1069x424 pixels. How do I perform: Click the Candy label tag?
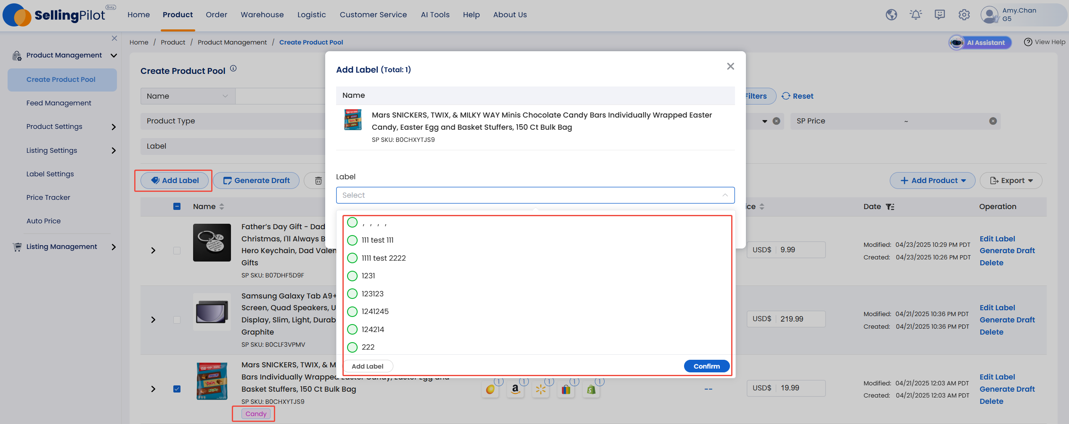pos(256,414)
